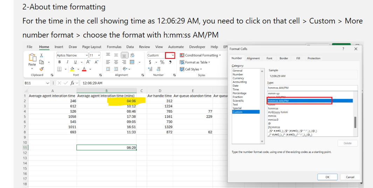
Task: Toggle Italic formatting
Action: point(67,62)
